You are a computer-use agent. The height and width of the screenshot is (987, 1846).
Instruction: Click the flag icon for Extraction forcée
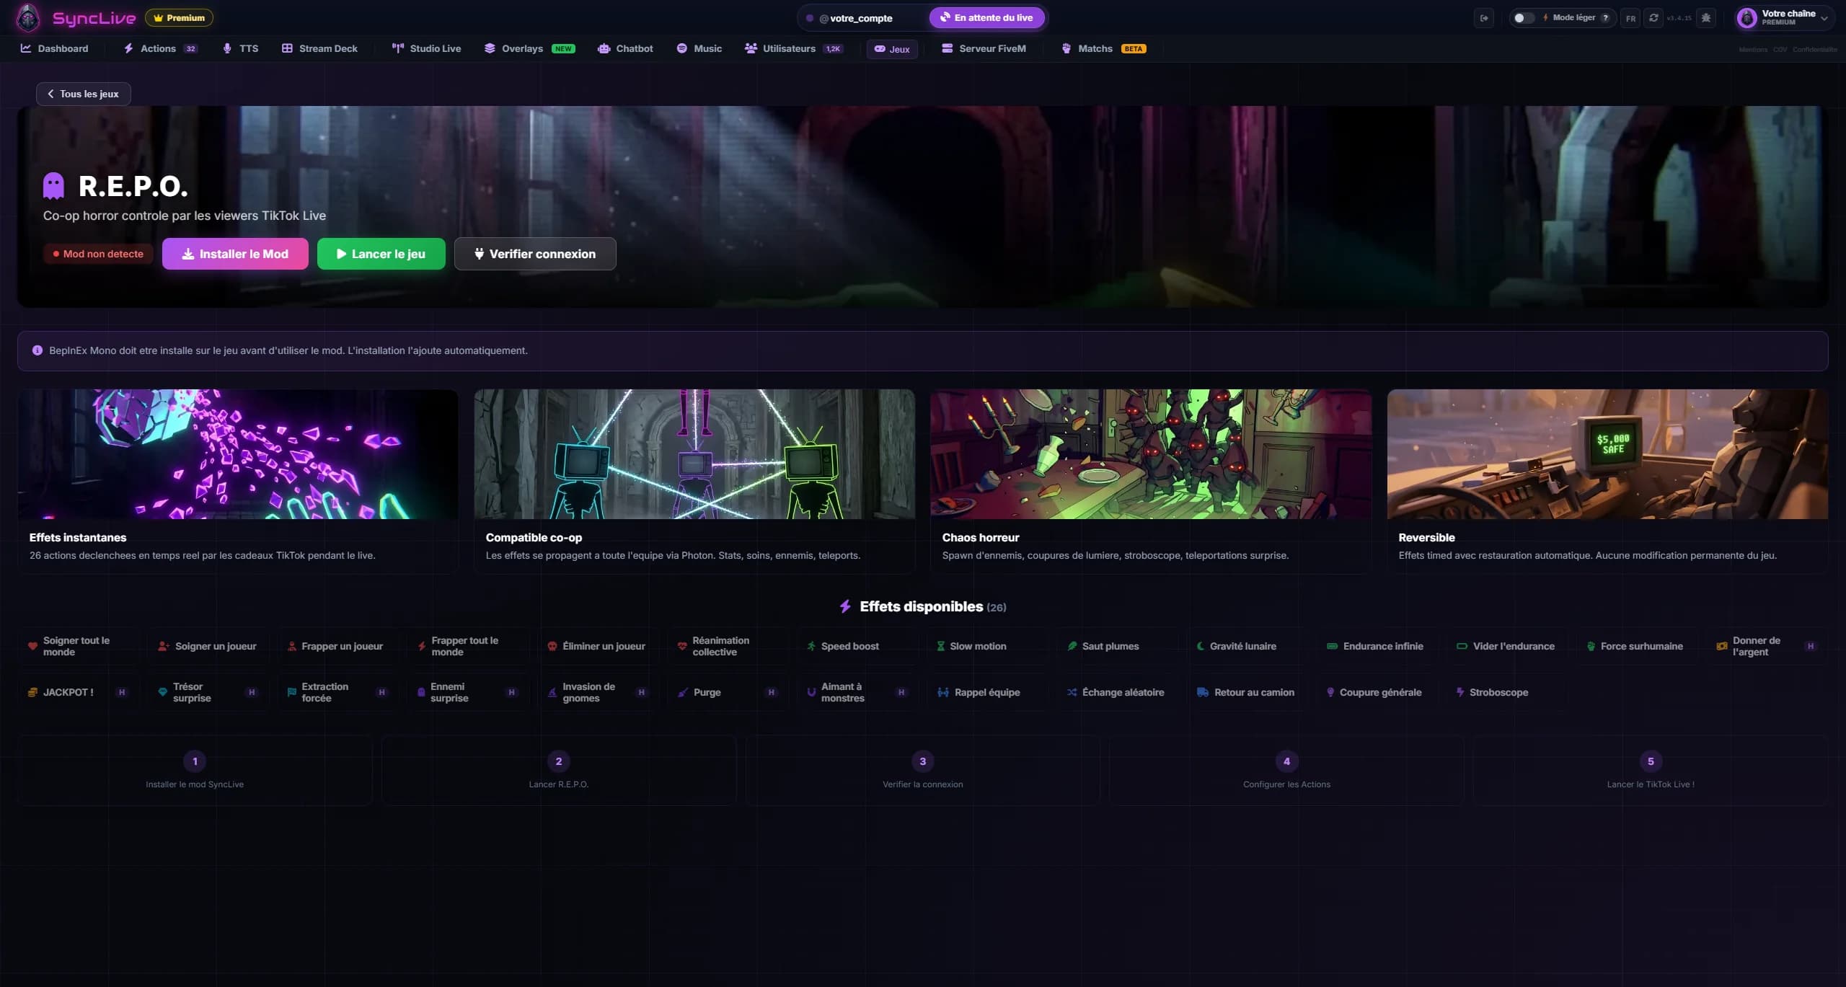[x=292, y=692]
